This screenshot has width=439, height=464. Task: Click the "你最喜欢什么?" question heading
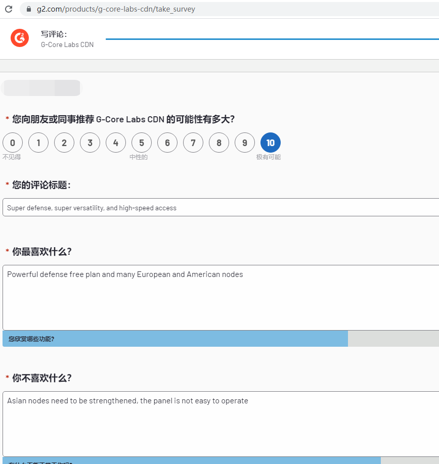[42, 252]
